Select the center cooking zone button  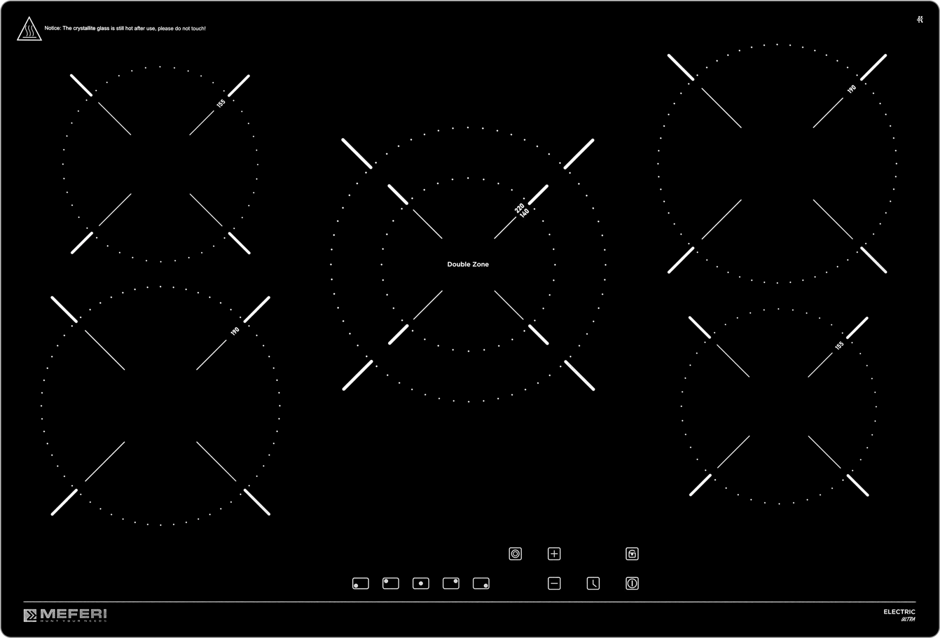tap(421, 584)
